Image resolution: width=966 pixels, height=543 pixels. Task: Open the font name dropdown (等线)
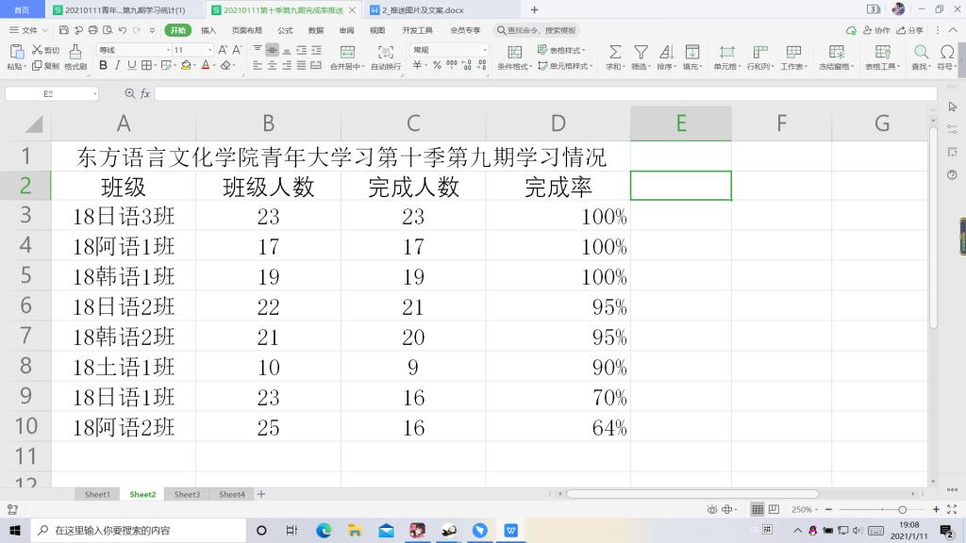[x=131, y=50]
